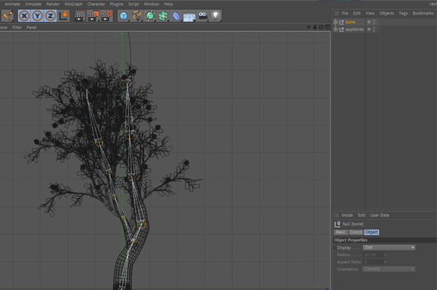The image size is (437, 290).
Task: Click the Radius field stepper arrows
Action: 385,255
